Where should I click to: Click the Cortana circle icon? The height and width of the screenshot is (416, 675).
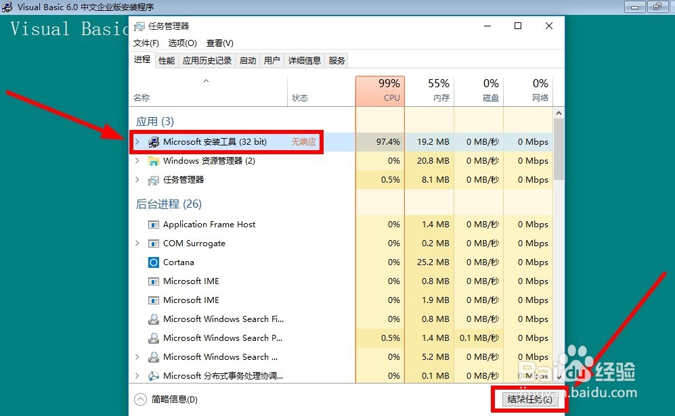tap(153, 262)
